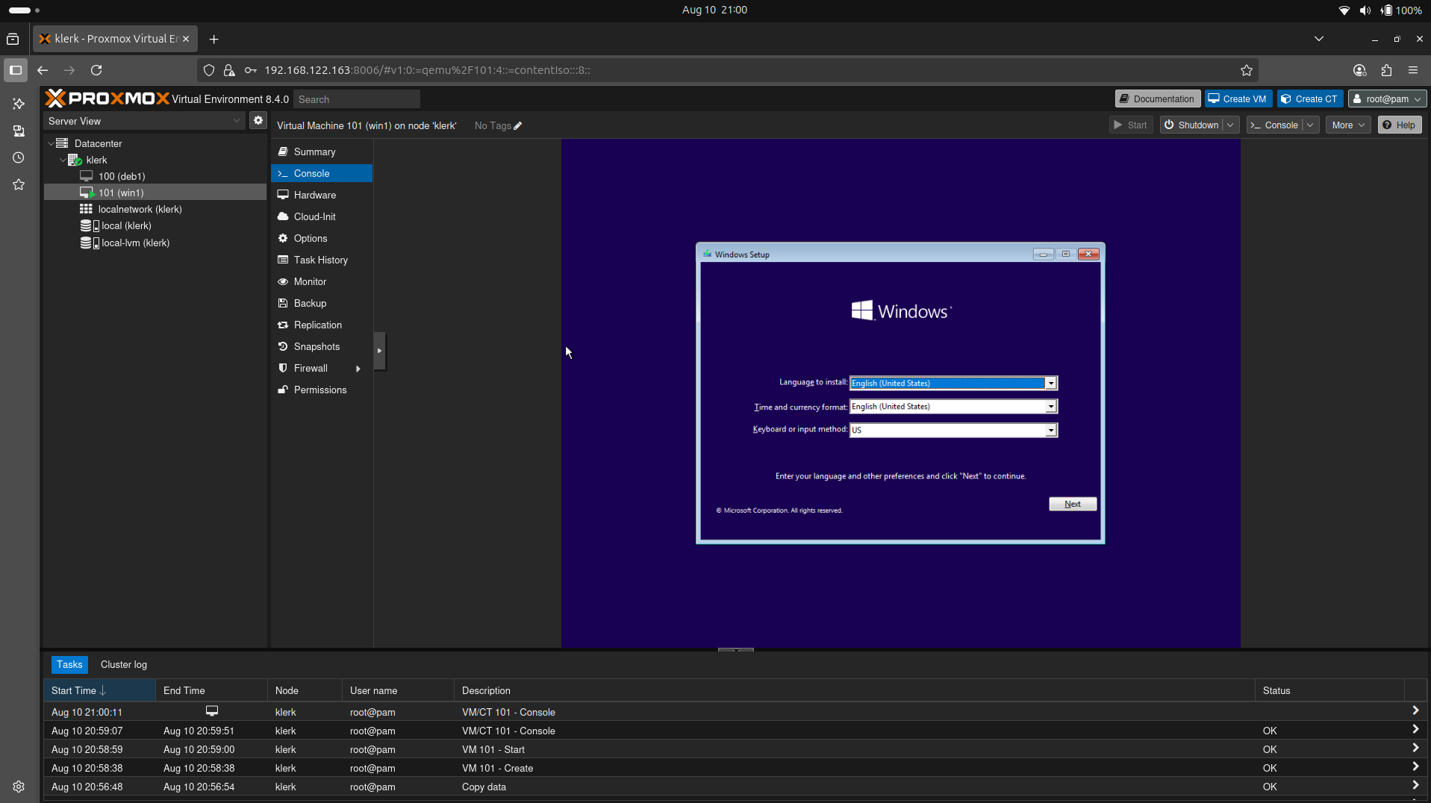The height and width of the screenshot is (803, 1431).
Task: Click the Replication icon
Action: coord(283,325)
